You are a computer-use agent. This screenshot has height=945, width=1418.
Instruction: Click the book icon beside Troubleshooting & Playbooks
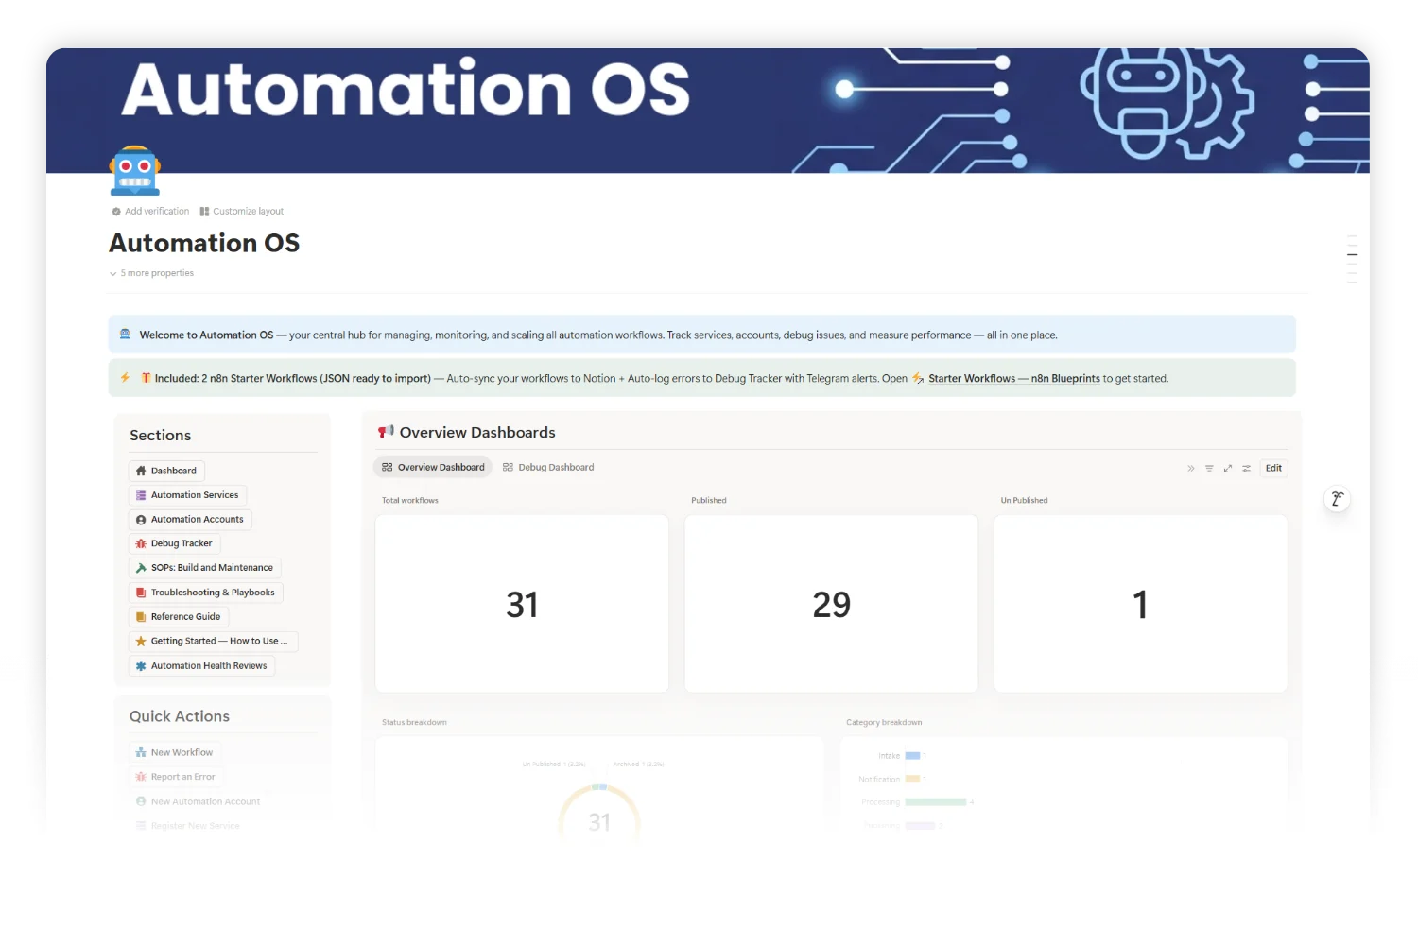[x=141, y=593]
